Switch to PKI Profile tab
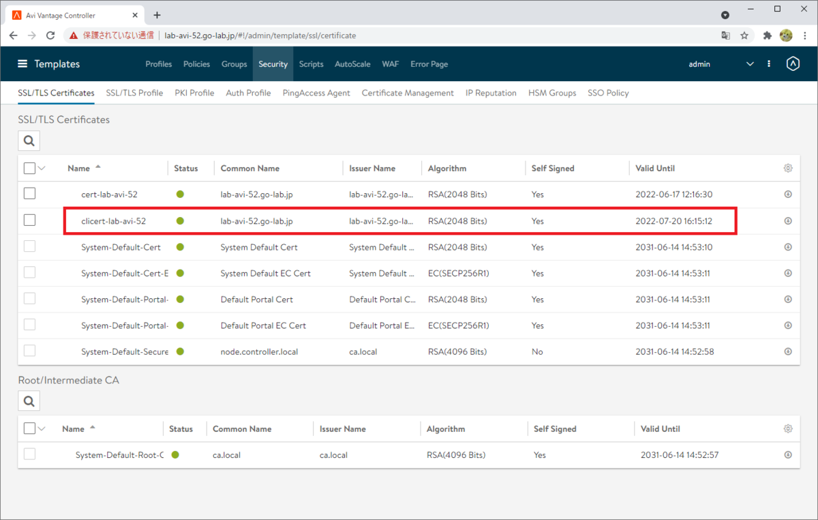Image resolution: width=818 pixels, height=520 pixels. click(x=194, y=93)
